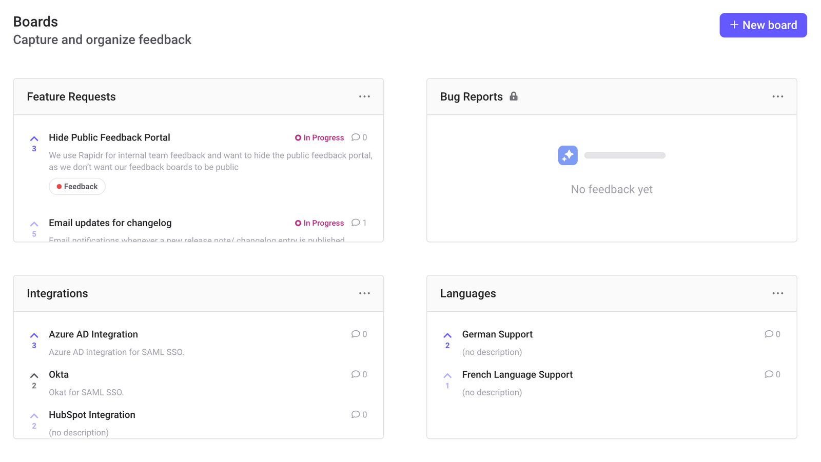This screenshot has width=821, height=462.
Task: Upvote German Support
Action: (x=447, y=335)
